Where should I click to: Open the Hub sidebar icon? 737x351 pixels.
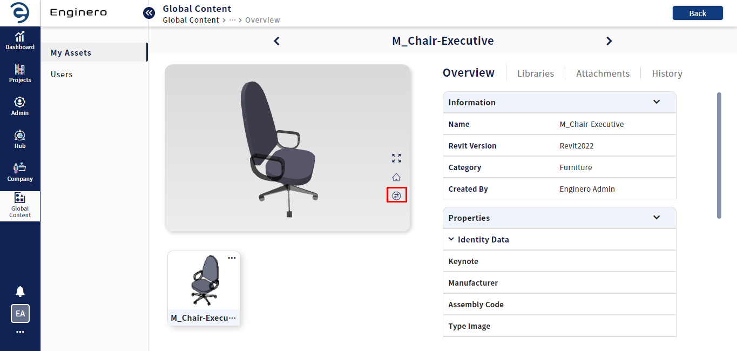(20, 139)
